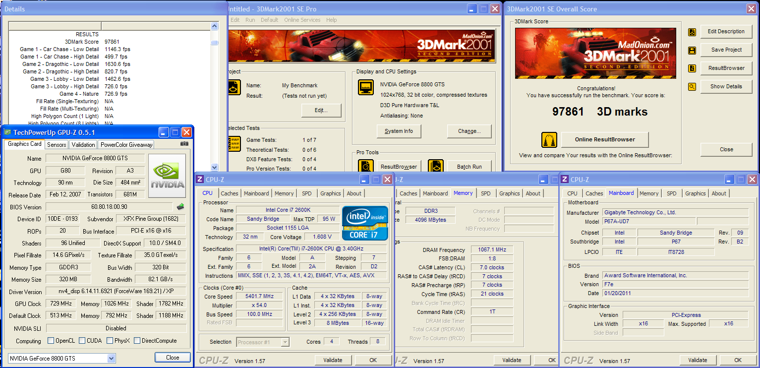Click the GPU-Z title bar application icon
This screenshot has width=760, height=368.
pyautogui.click(x=7, y=132)
